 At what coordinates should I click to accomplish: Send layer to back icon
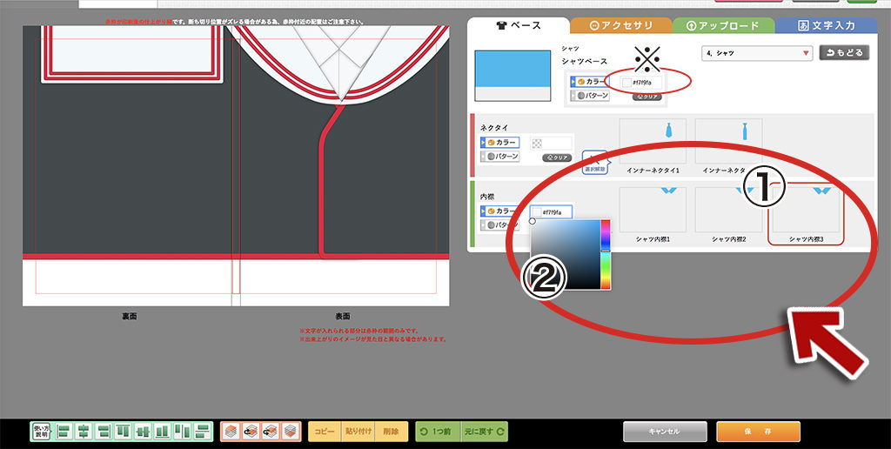[290, 431]
